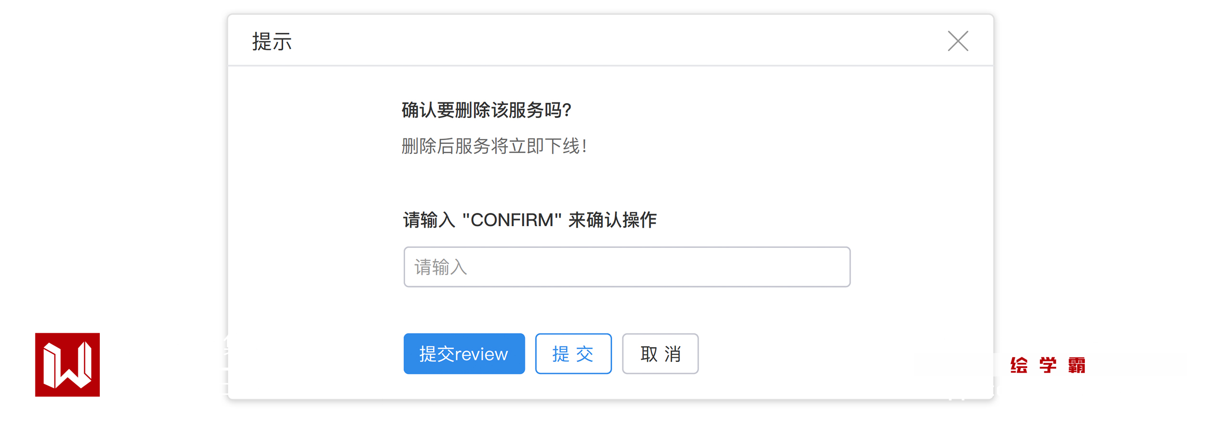Submit the deletion for review
Viewport: 1222px width, 421px height.
click(463, 354)
